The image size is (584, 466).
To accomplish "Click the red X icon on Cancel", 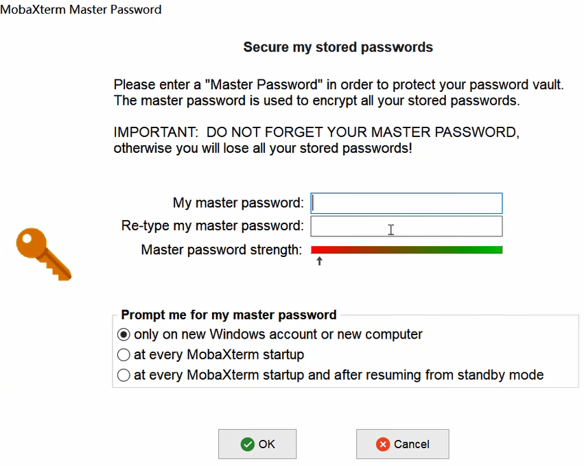I will [x=383, y=444].
